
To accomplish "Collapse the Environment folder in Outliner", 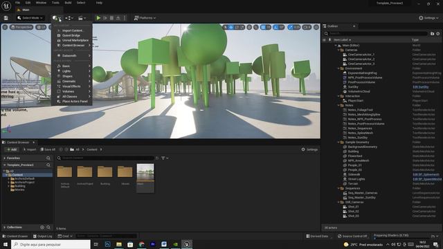I will (x=338, y=68).
